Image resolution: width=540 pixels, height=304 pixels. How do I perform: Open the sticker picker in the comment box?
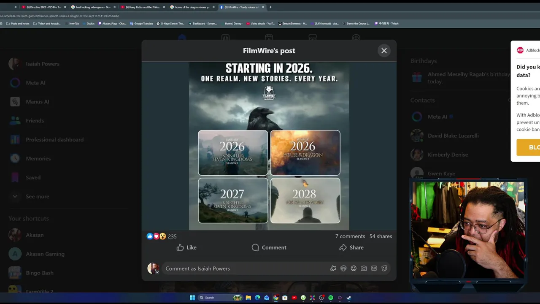tap(384, 269)
